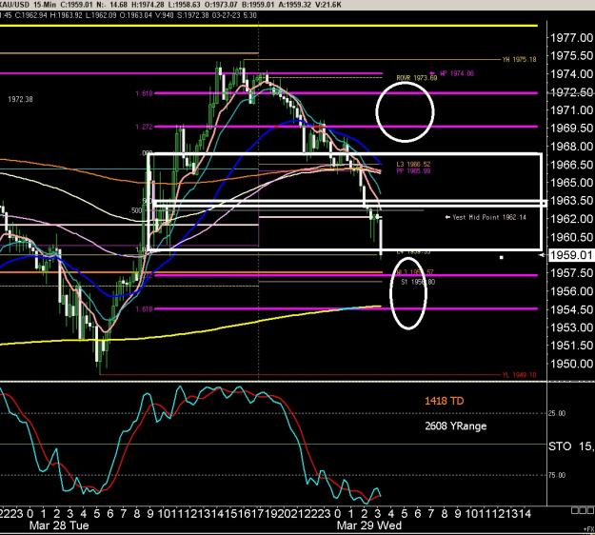Click the 03-27-23 5:30 timestamp

234,15
